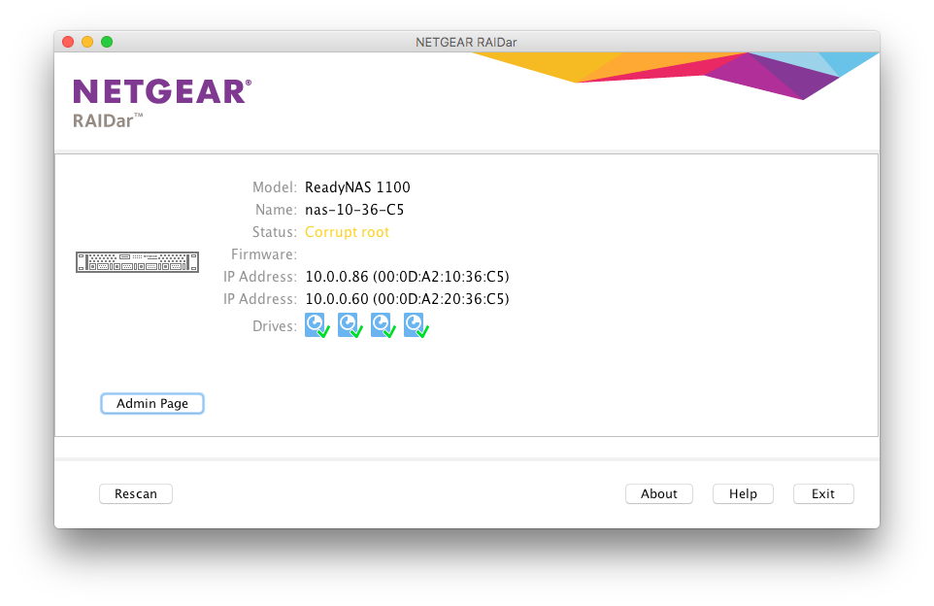Click the Drives label
The height and width of the screenshot is (606, 934).
coord(277,325)
